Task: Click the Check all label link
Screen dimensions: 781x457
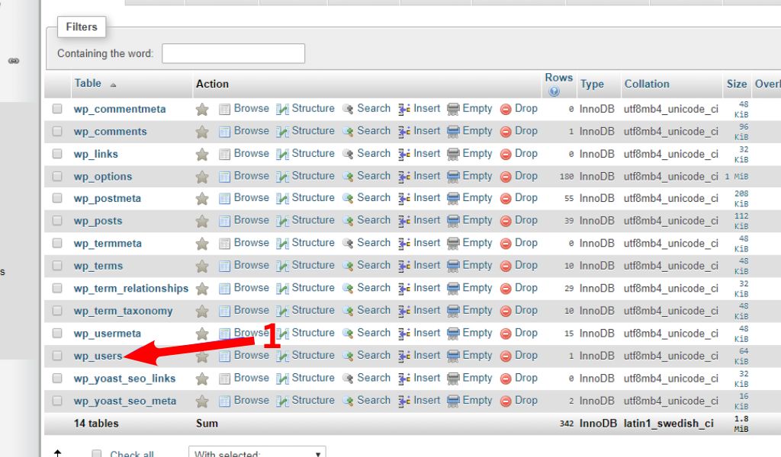Action: pyautogui.click(x=131, y=454)
